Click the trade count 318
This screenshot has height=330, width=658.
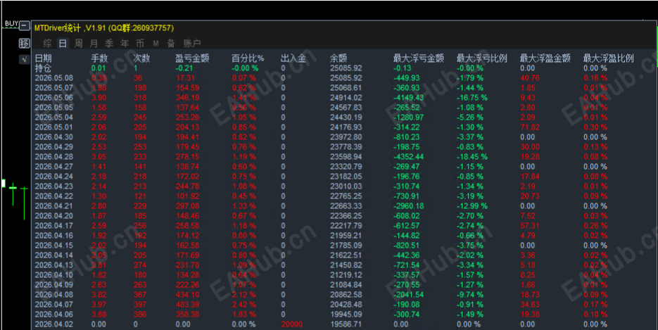[x=140, y=98]
